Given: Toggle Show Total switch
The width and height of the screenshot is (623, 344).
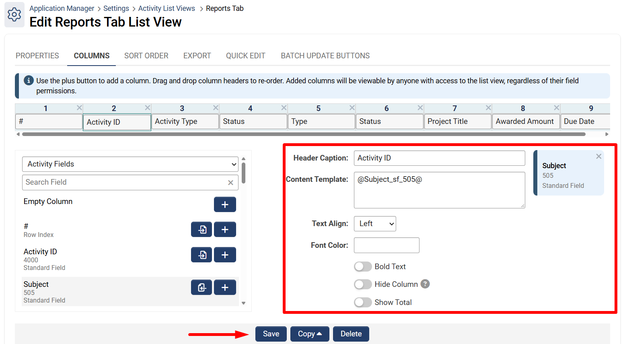Looking at the screenshot, I should coord(363,303).
